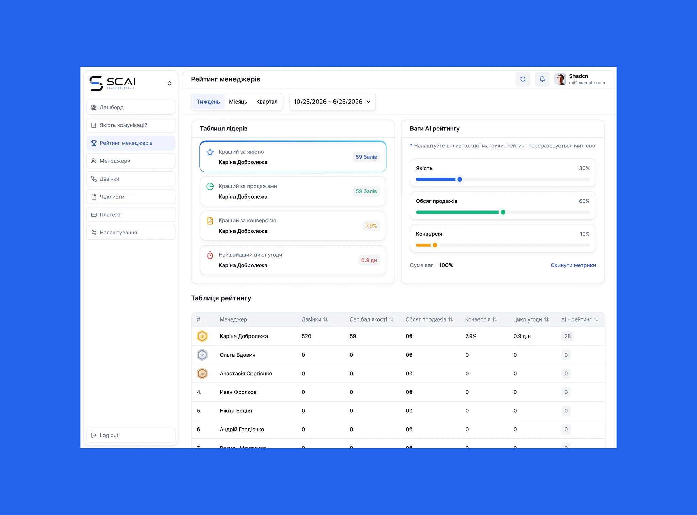Click the phone icon next to Дзвінки

94,179
